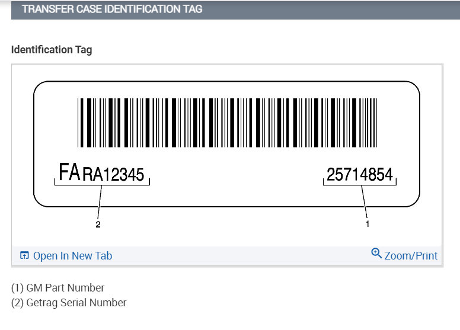Click the word 'Getrag' in the legend
The width and height of the screenshot is (460, 330).
pyautogui.click(x=41, y=303)
